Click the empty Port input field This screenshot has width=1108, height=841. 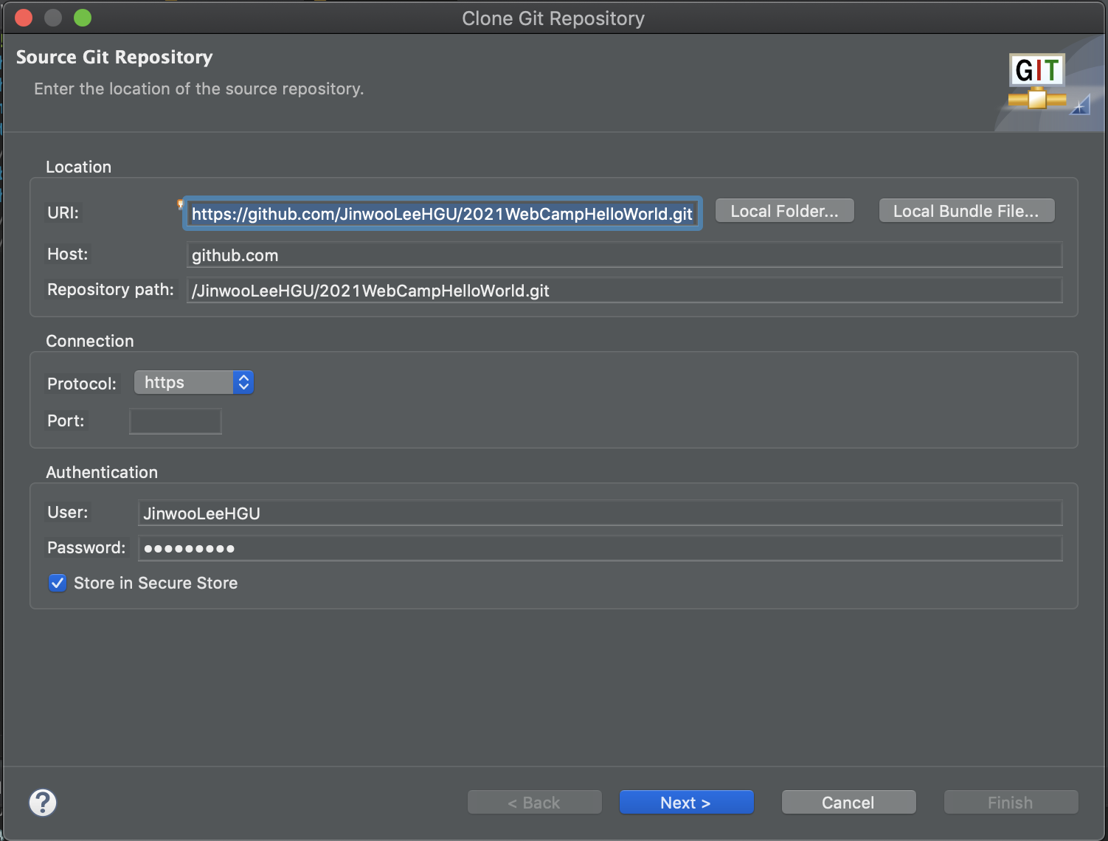[x=176, y=421]
